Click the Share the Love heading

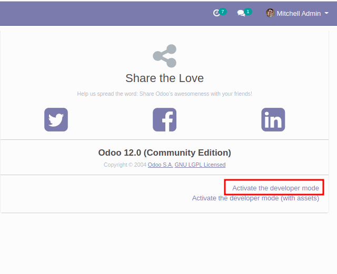pos(165,78)
